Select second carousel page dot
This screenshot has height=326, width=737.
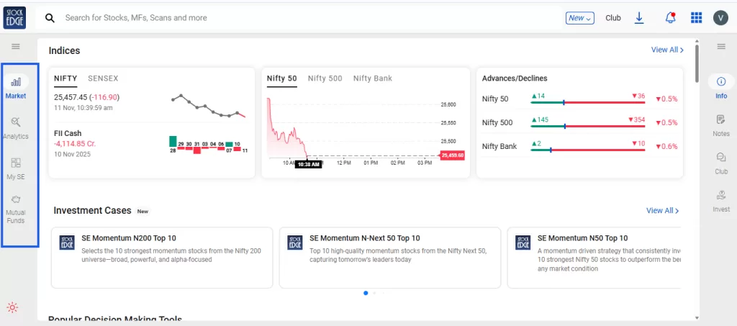pyautogui.click(x=374, y=293)
